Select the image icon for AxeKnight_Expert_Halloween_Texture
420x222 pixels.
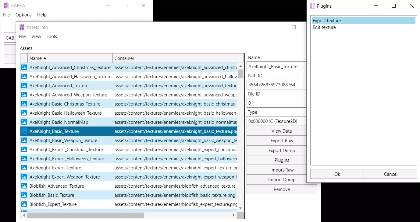[x=24, y=159]
